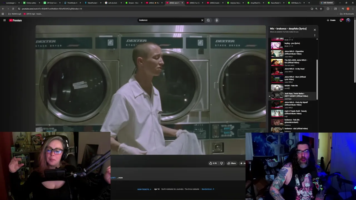Switch to the Amplified Str tab
The width and height of the screenshot is (356, 200).
(255, 3)
